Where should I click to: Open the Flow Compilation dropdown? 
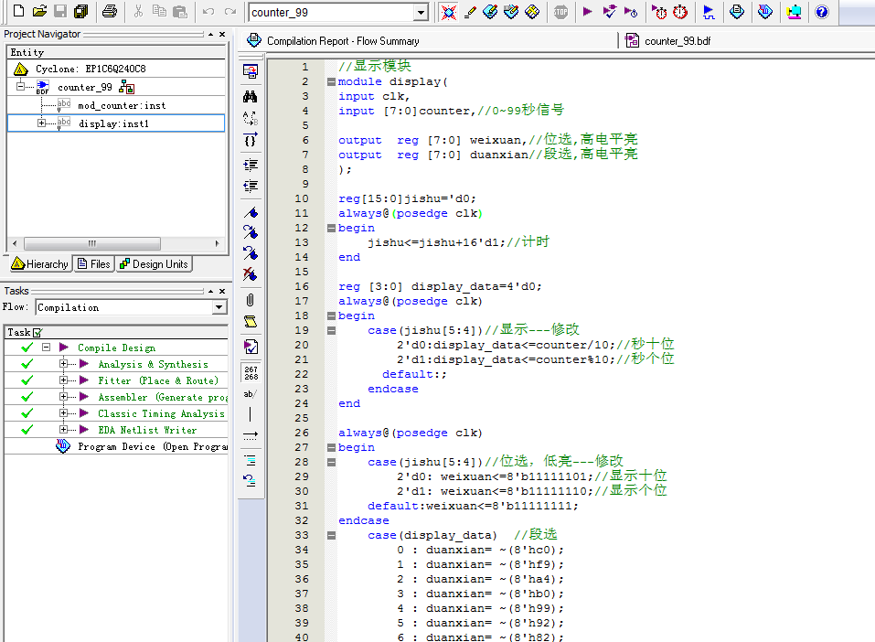[x=219, y=307]
